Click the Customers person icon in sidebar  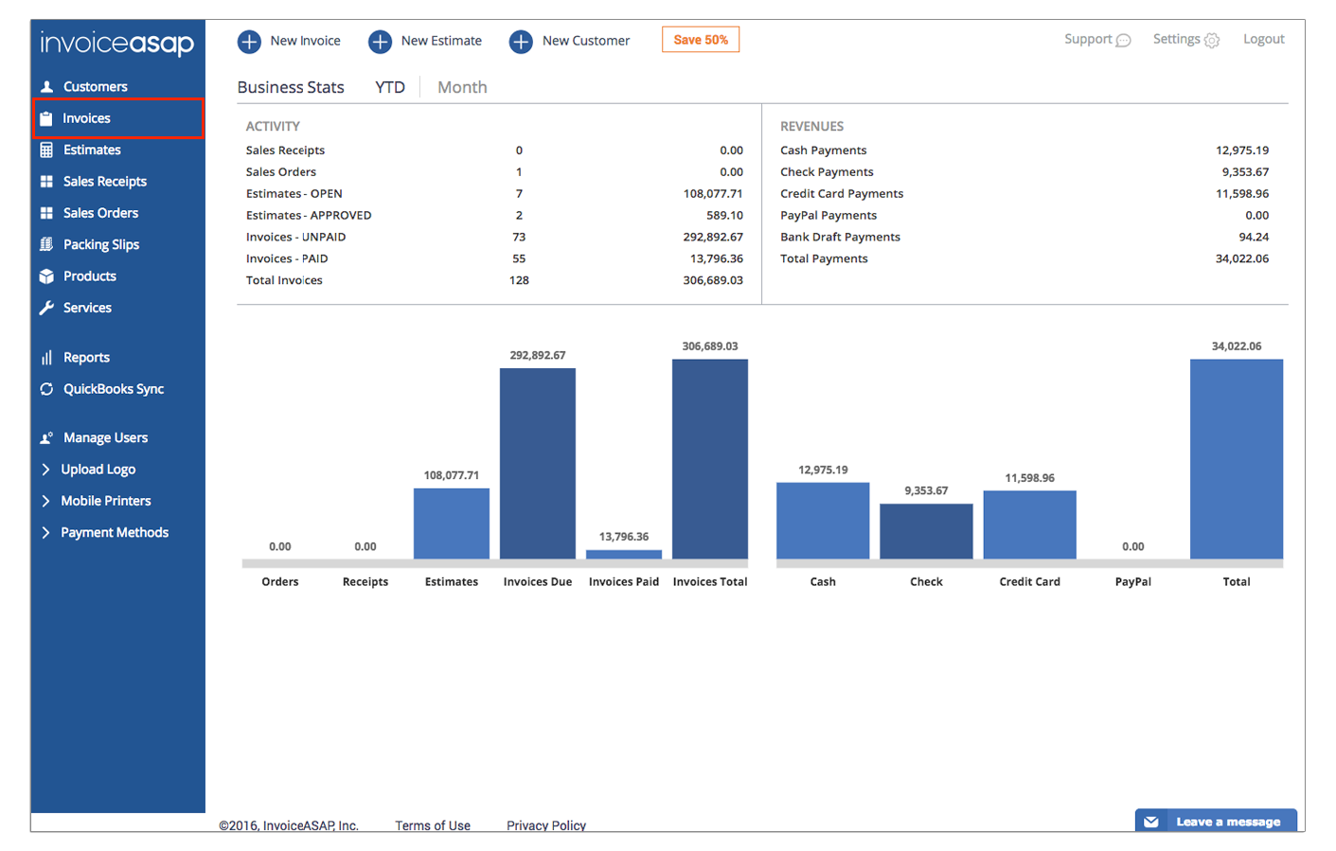tap(46, 86)
